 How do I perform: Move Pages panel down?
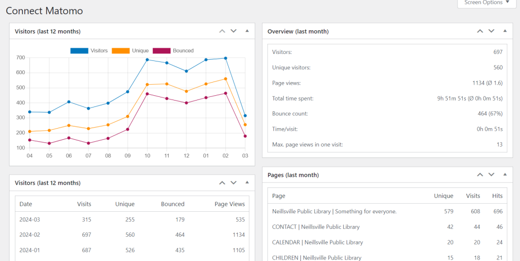[x=491, y=175]
